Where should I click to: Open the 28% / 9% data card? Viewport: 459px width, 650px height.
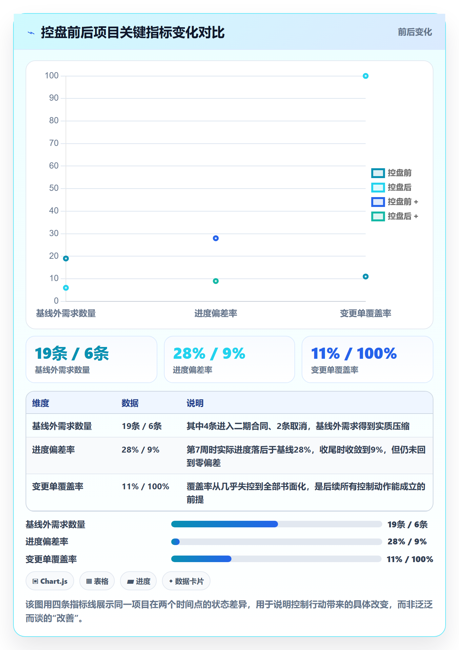[x=229, y=359]
